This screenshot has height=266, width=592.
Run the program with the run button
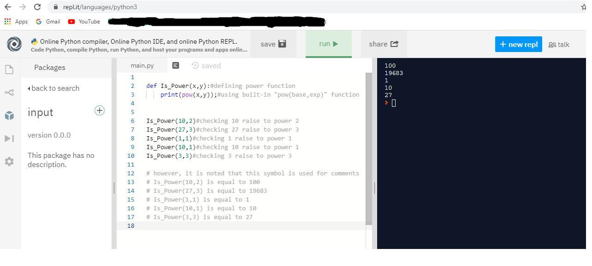click(x=329, y=44)
